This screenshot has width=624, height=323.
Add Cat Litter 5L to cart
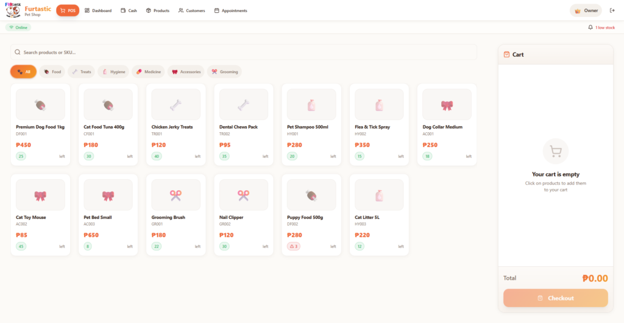379,213
